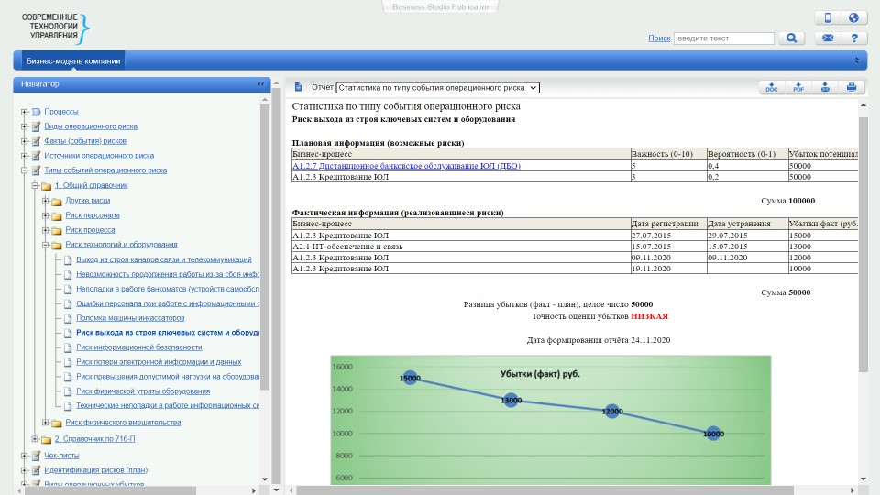This screenshot has width=880, height=495.
Task: Open the mobile version icon
Action: tap(828, 18)
